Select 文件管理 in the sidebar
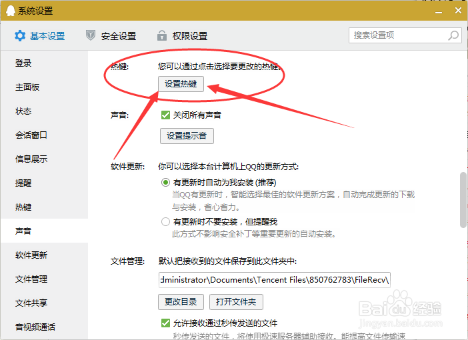 tap(44, 279)
